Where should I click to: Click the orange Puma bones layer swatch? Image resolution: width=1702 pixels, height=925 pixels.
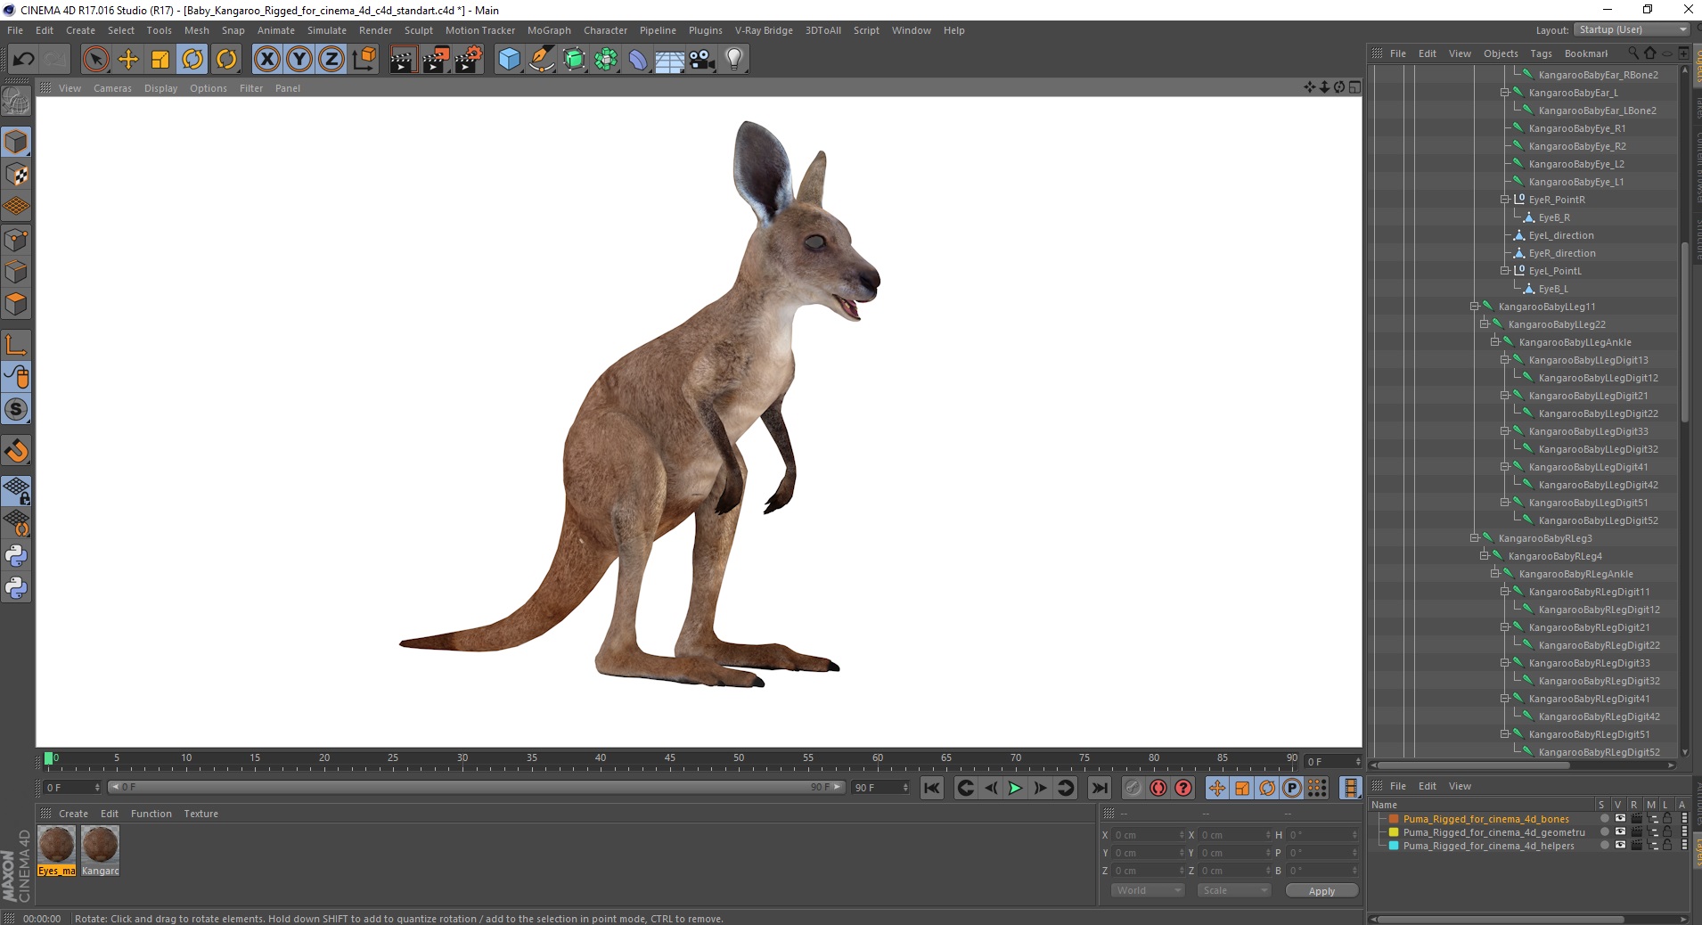pos(1394,819)
